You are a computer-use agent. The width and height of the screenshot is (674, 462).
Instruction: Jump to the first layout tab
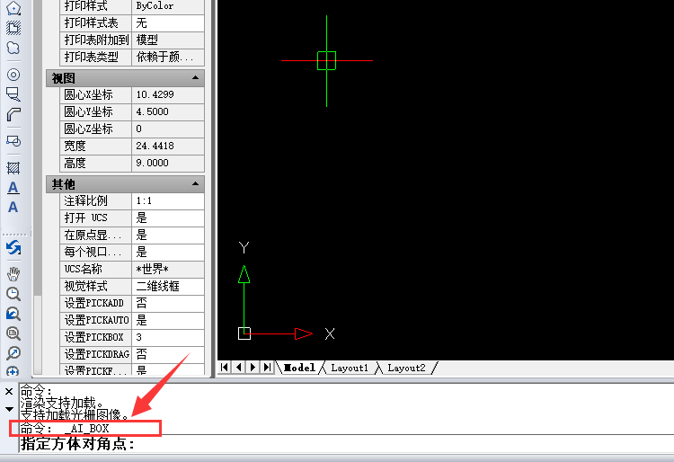pyautogui.click(x=225, y=368)
